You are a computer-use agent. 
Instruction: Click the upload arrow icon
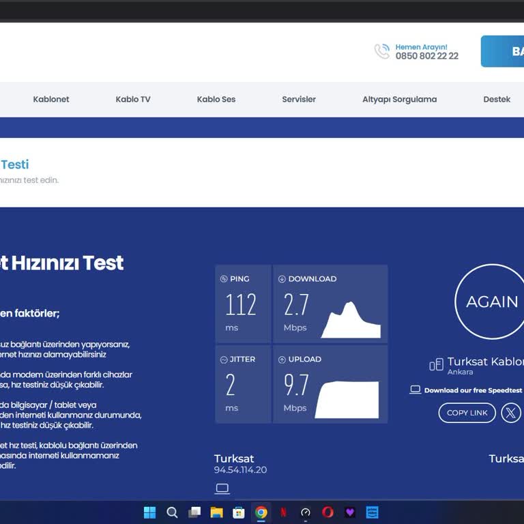pyautogui.click(x=282, y=360)
